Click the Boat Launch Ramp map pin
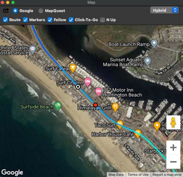The width and height of the screenshot is (183, 177). pos(154,43)
